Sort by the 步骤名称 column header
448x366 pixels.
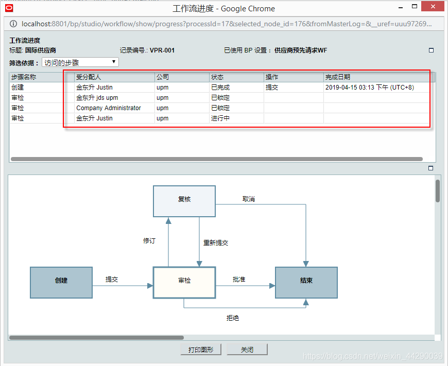tap(42, 77)
